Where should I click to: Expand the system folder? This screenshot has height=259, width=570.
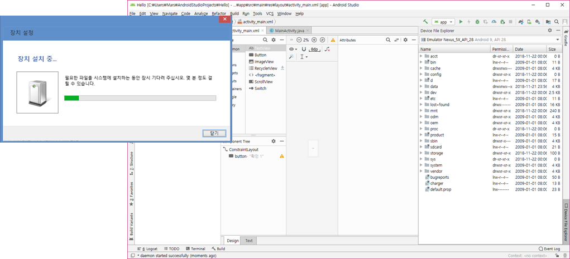pyautogui.click(x=421, y=165)
